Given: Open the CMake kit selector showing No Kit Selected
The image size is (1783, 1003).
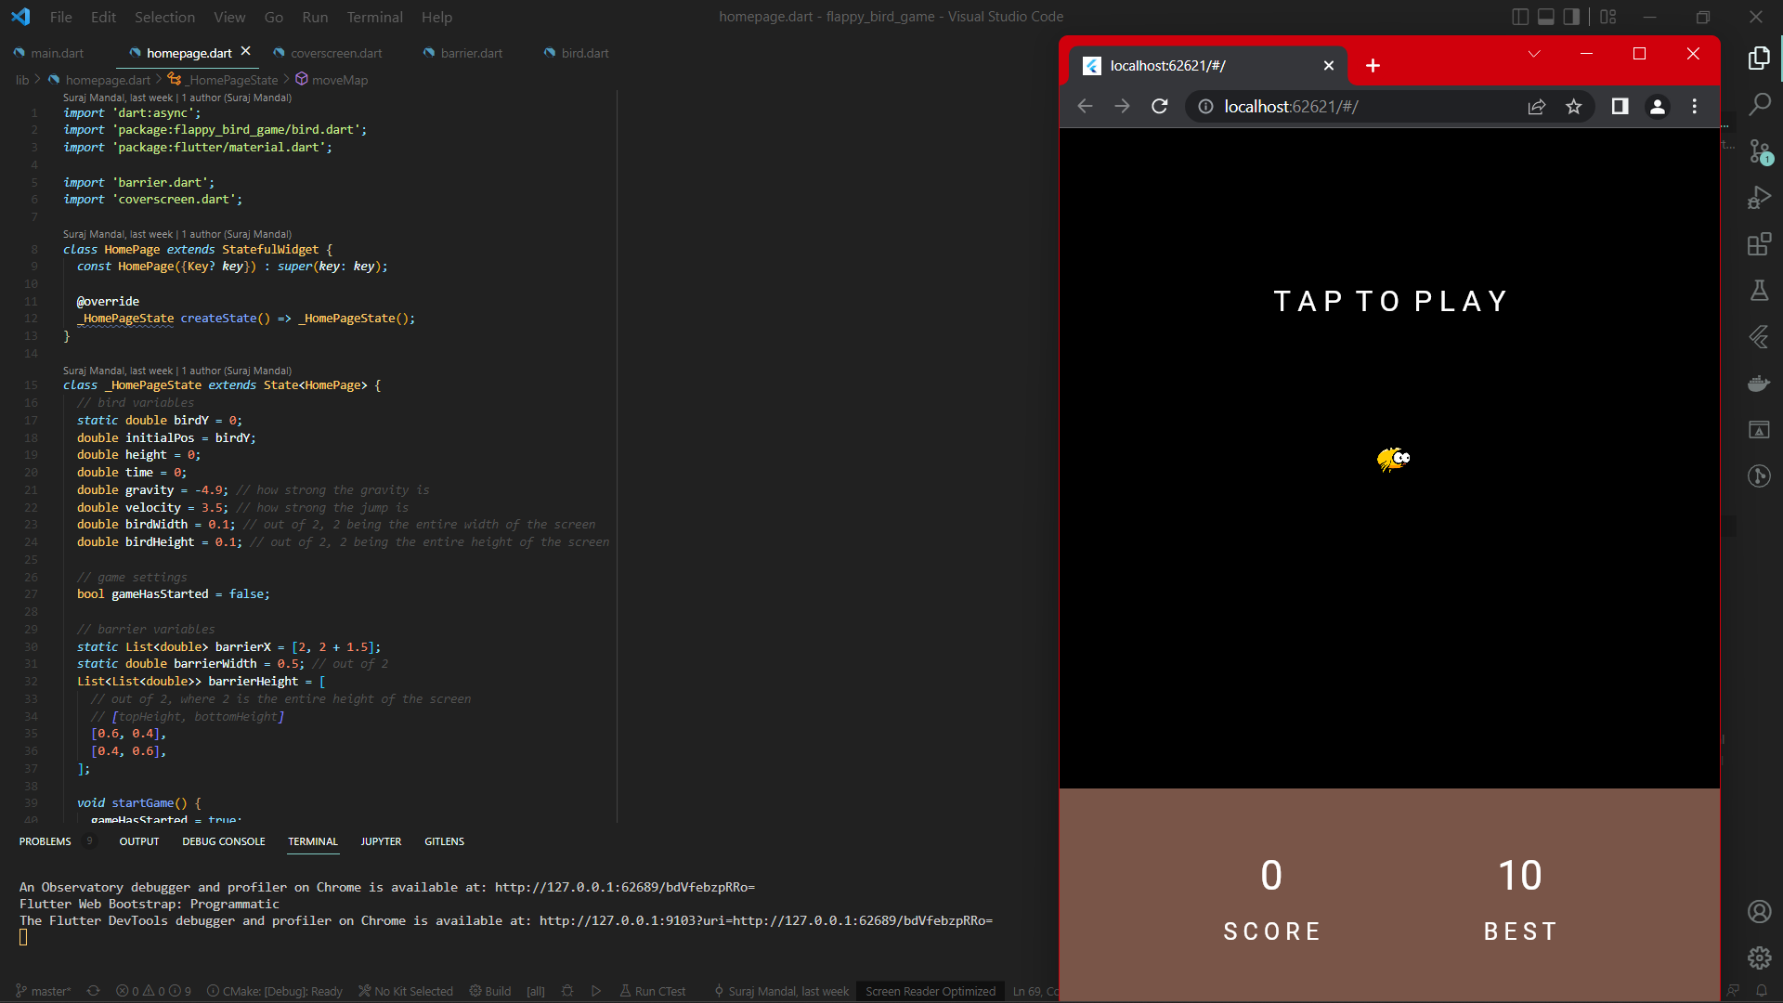Looking at the screenshot, I should 406,991.
